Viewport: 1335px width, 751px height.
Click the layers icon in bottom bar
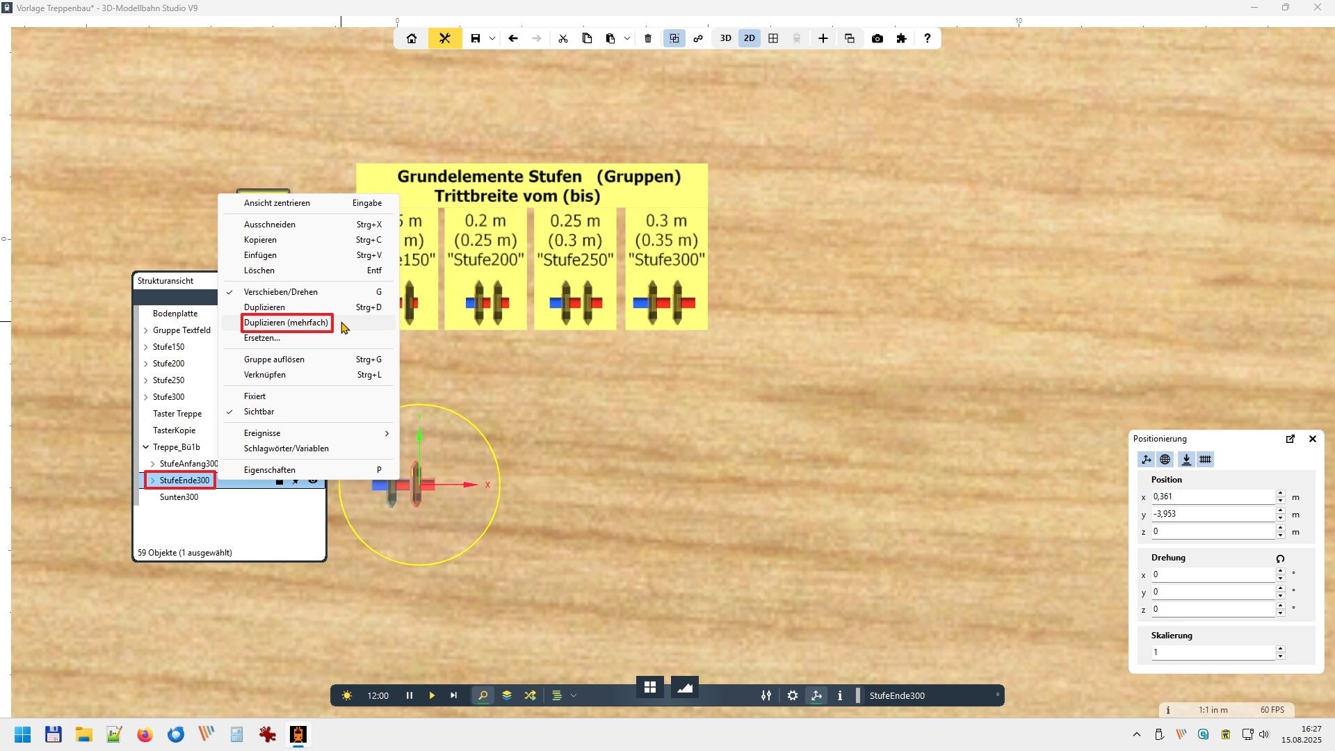tap(507, 695)
